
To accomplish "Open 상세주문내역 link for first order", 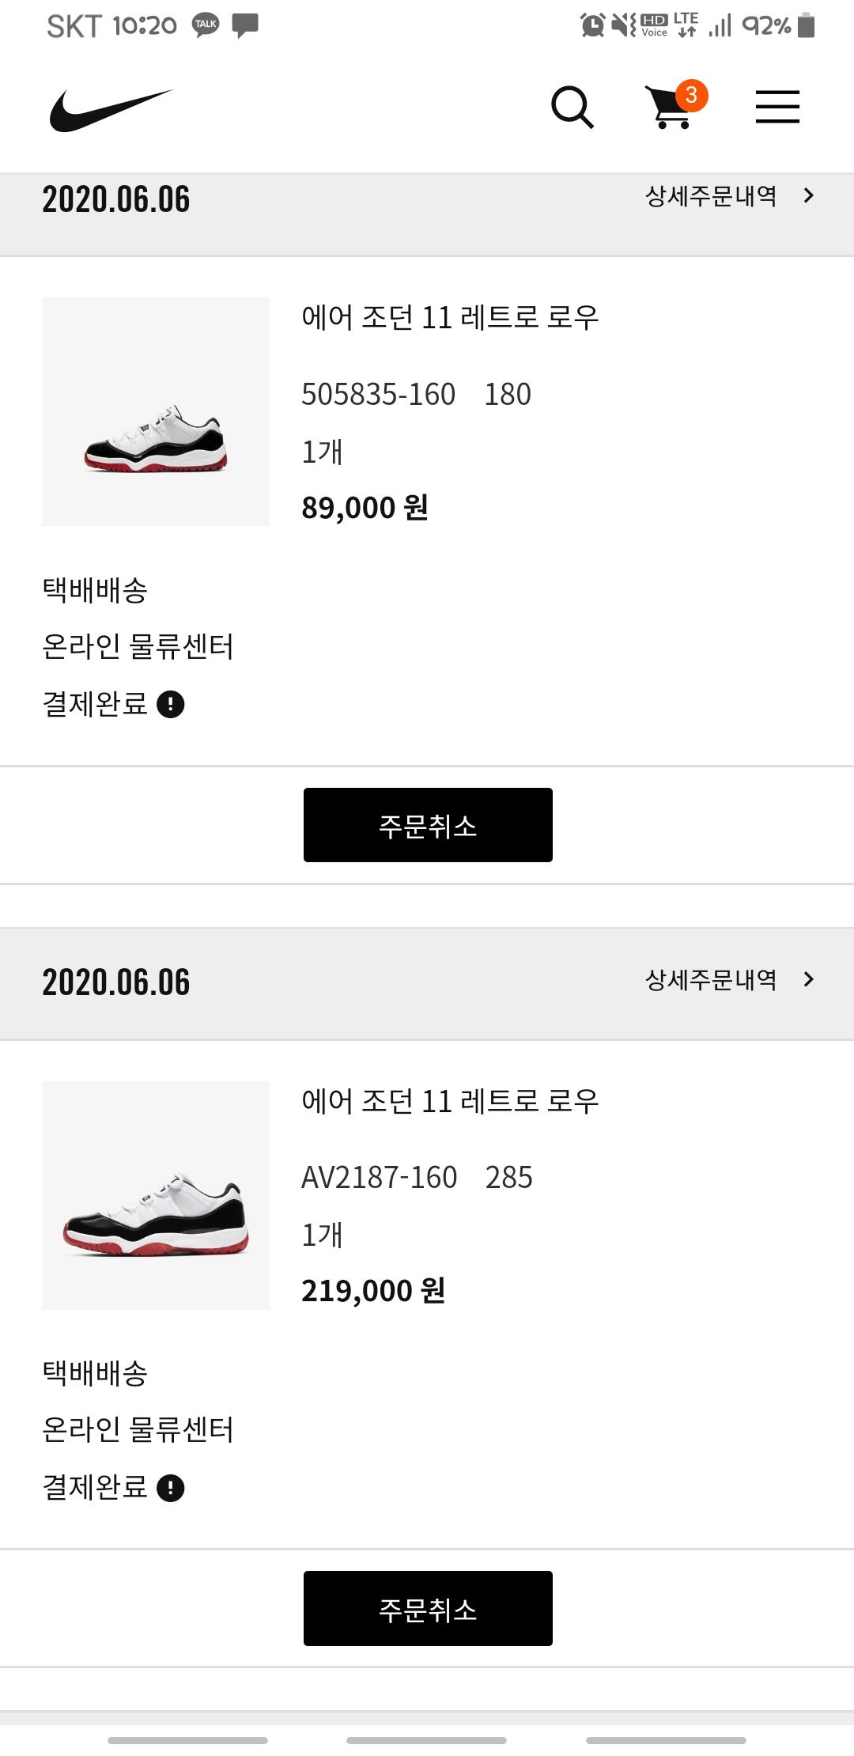I will [x=711, y=196].
